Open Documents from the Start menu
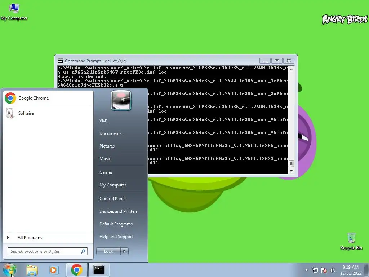The image size is (369, 277). [110, 133]
